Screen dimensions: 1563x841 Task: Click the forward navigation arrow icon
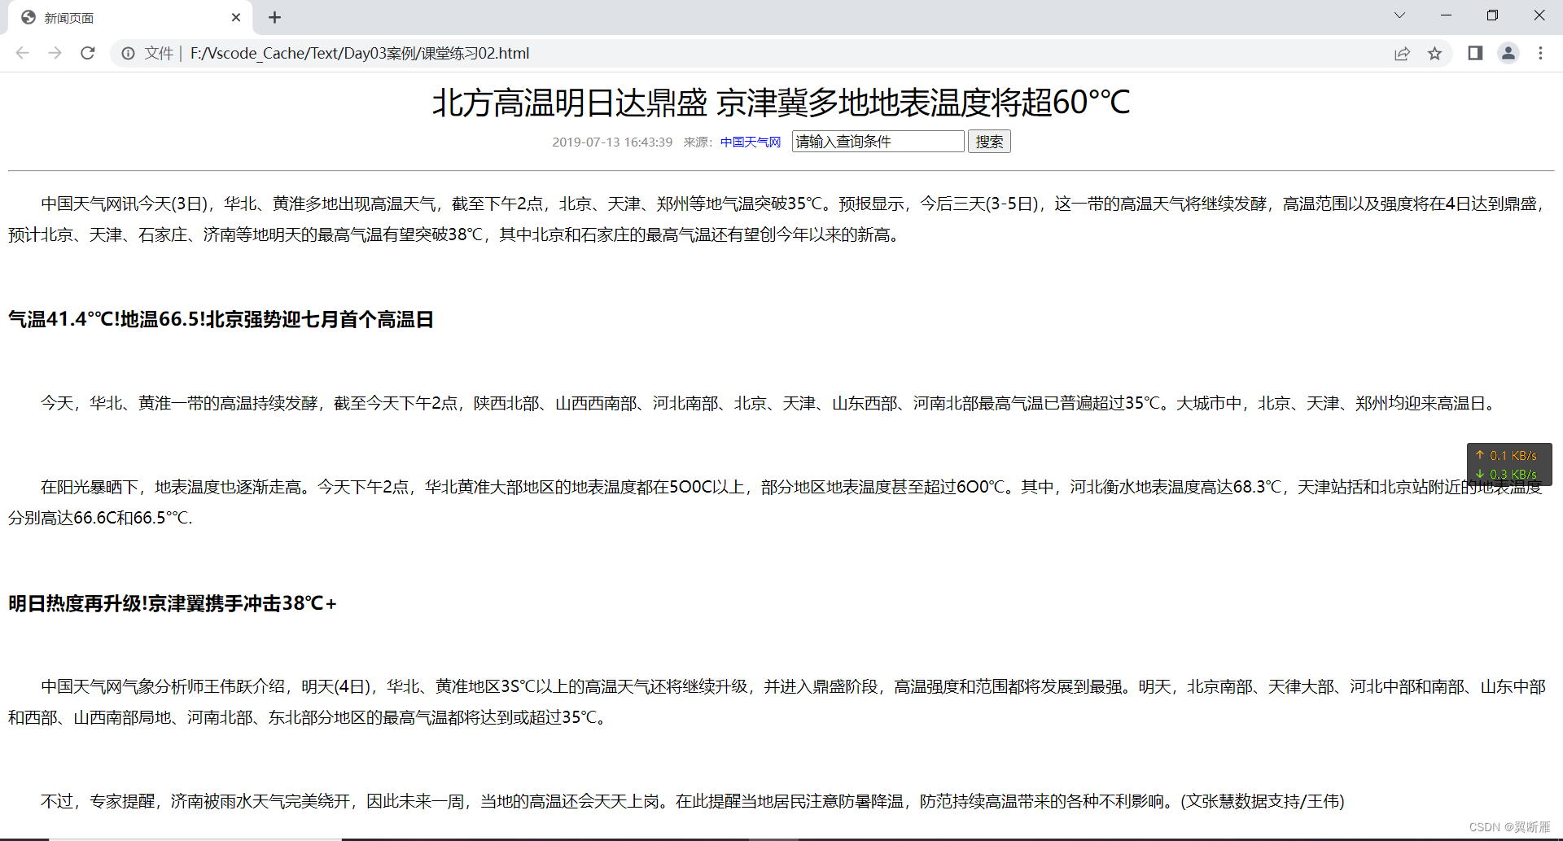[55, 53]
